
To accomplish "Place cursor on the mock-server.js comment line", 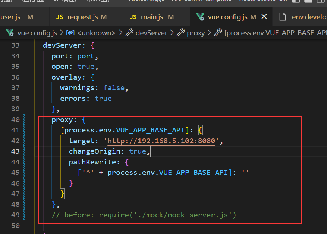I will (144, 215).
